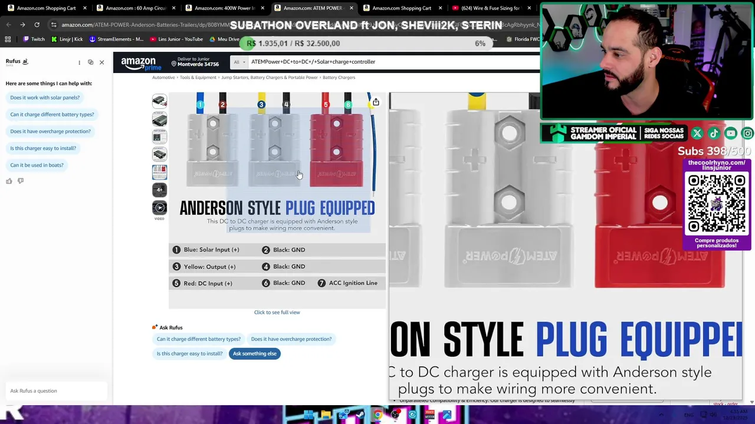
Task: Open the Tools & Equipment breadcrumb
Action: (198, 78)
